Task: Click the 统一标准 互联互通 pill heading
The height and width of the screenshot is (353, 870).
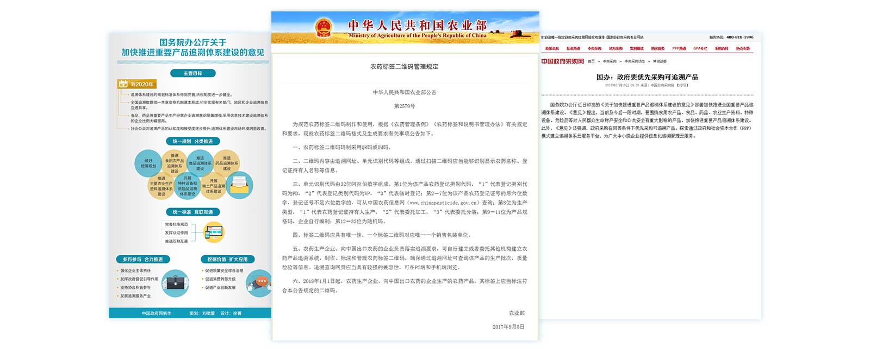Action: (x=193, y=212)
